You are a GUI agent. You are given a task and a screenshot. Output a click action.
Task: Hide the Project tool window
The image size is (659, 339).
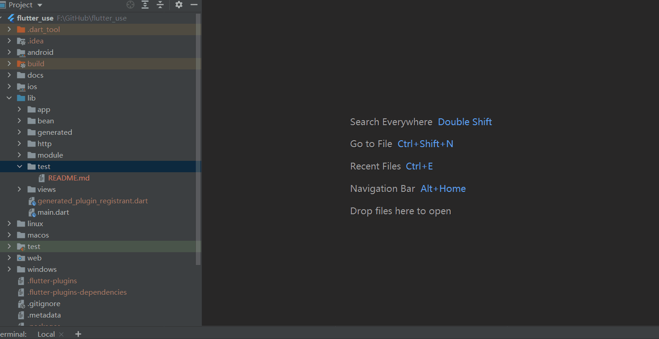194,5
